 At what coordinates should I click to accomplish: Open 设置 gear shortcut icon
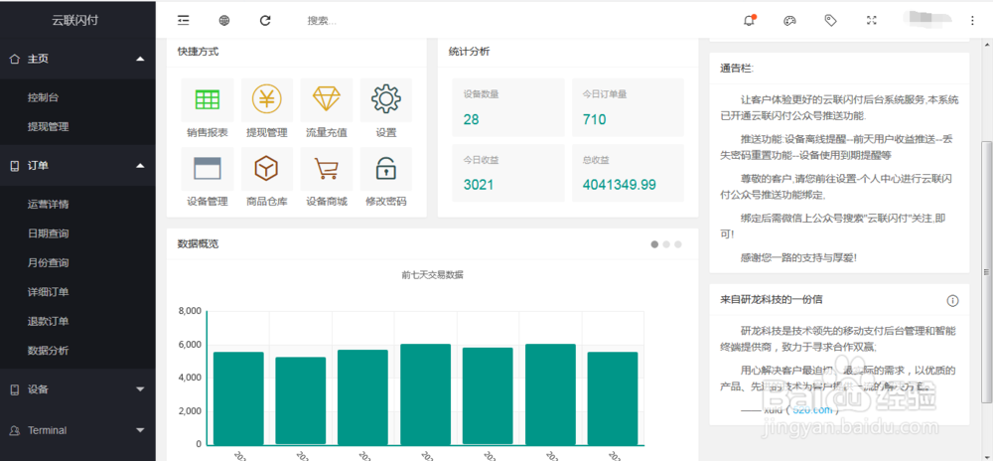point(385,99)
